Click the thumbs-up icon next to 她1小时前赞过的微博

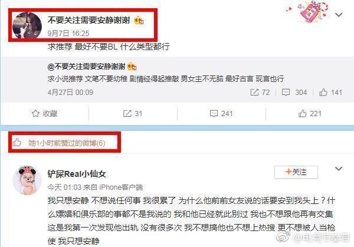(17, 143)
